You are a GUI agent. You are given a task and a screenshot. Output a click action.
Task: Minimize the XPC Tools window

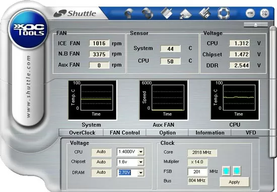point(250,13)
